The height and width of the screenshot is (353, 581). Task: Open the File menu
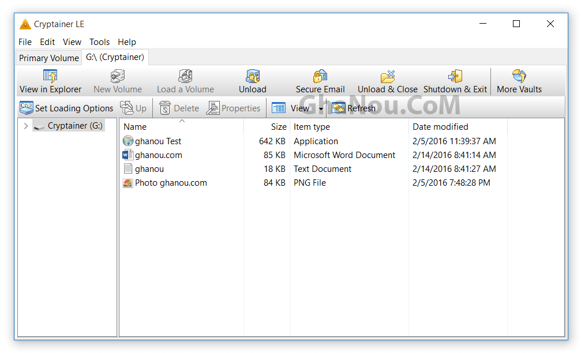(25, 42)
